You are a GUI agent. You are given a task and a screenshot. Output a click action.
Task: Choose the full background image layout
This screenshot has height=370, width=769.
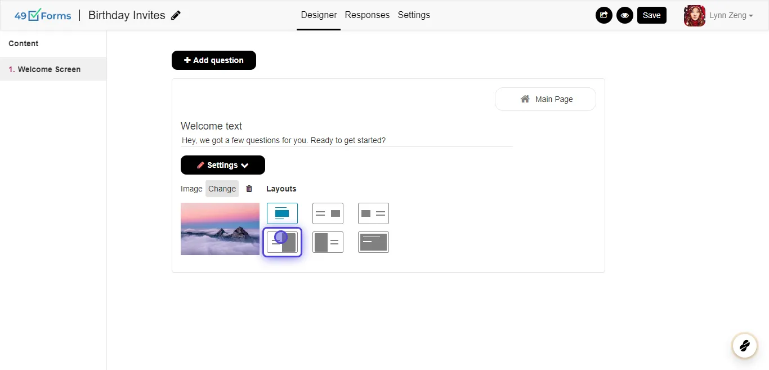point(373,242)
